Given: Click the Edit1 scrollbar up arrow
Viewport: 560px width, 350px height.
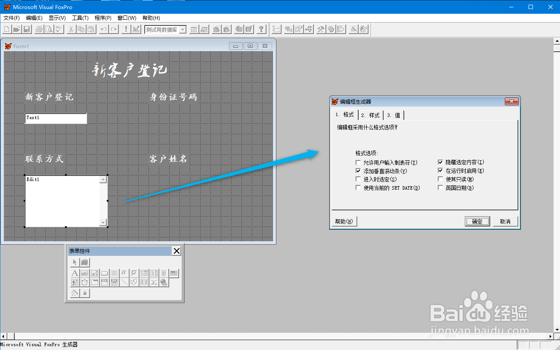Looking at the screenshot, I should tap(103, 179).
